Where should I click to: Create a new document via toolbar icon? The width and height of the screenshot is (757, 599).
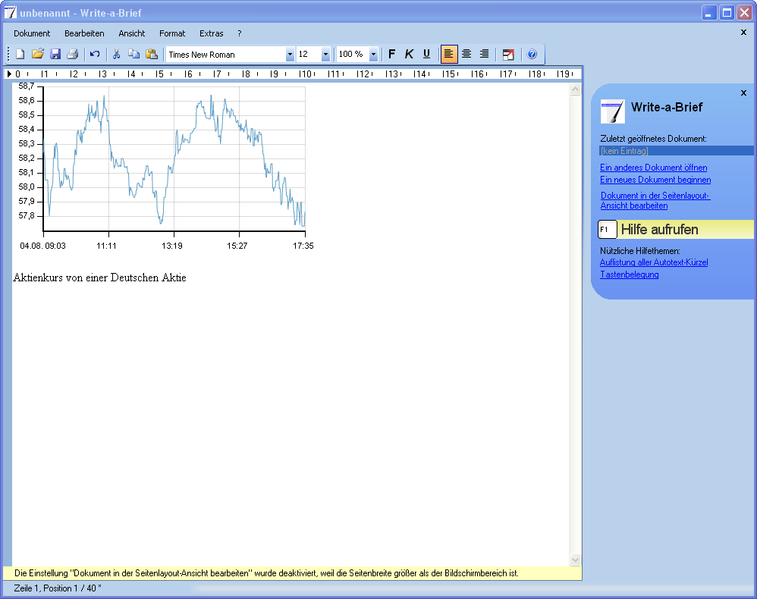tap(20, 54)
